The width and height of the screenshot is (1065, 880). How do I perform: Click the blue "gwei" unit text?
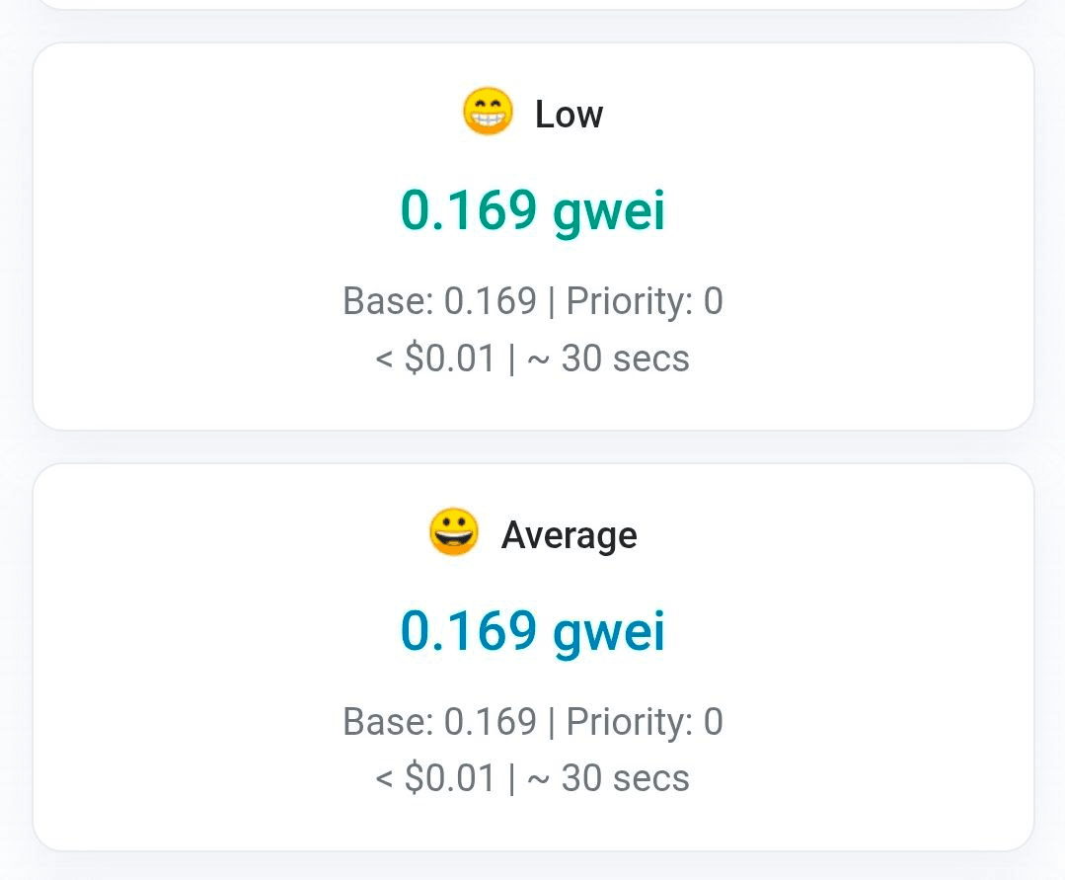coord(609,633)
